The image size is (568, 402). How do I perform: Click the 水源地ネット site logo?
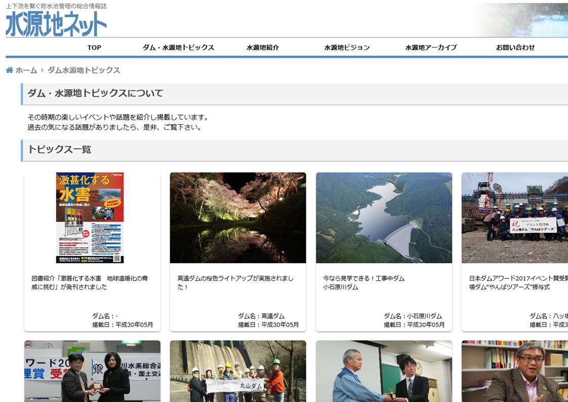click(x=56, y=24)
